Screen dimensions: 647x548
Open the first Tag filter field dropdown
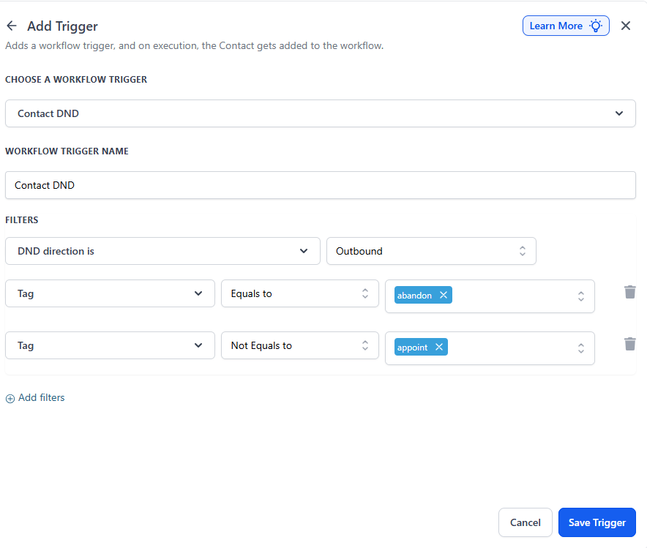point(110,293)
